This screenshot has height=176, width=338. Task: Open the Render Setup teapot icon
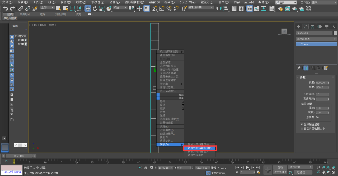pyautogui.click(x=280, y=8)
